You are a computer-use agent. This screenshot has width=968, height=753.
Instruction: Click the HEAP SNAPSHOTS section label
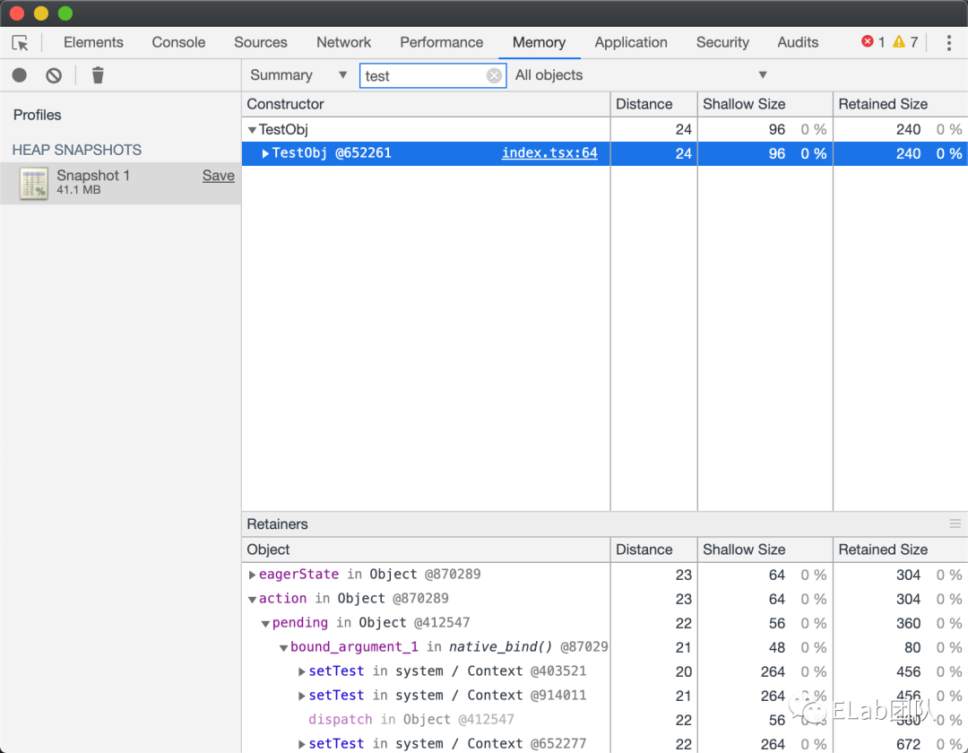point(76,150)
